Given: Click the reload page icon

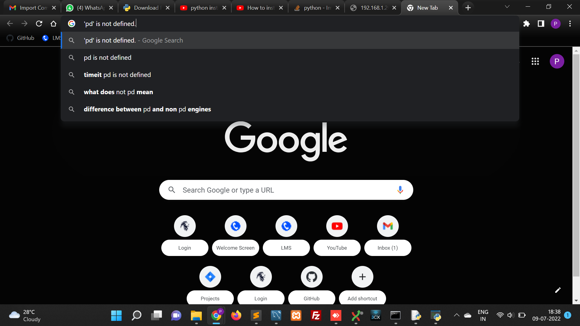Looking at the screenshot, I should 39,24.
